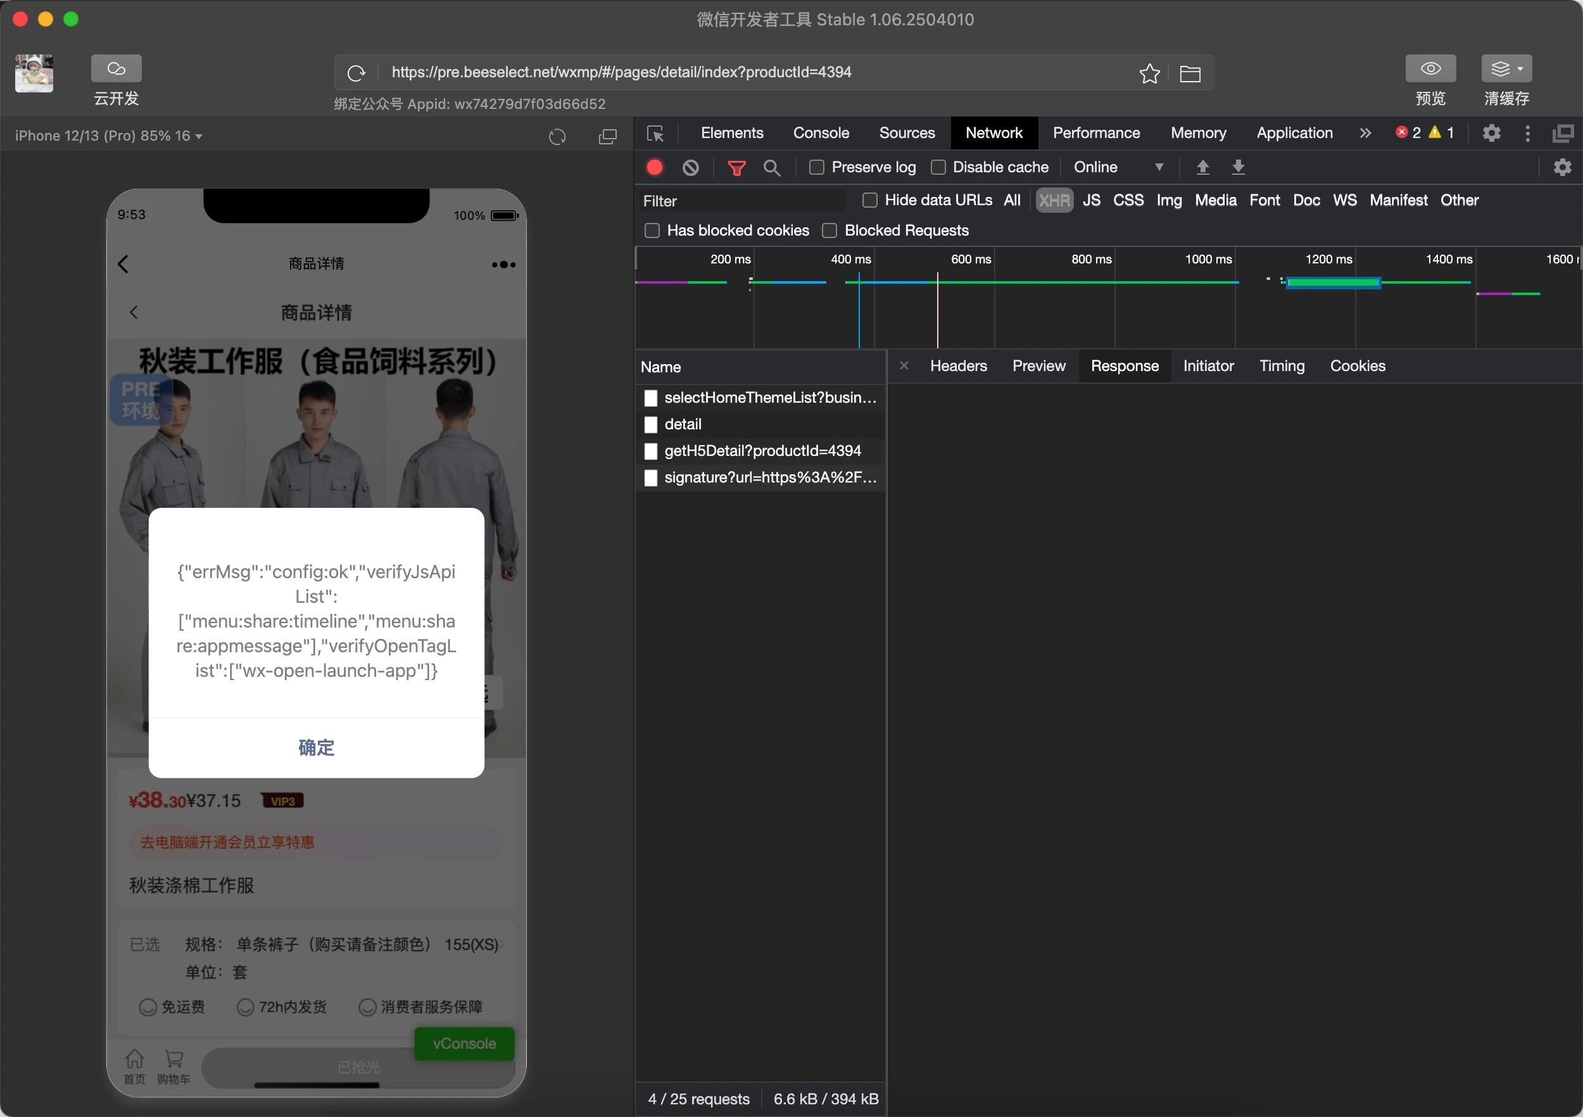Image resolution: width=1583 pixels, height=1117 pixels.
Task: Switch to the Console tab
Action: (821, 133)
